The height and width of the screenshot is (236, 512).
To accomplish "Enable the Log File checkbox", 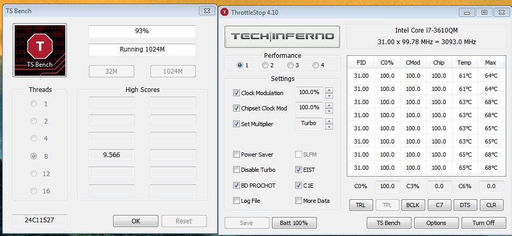I will 236,201.
